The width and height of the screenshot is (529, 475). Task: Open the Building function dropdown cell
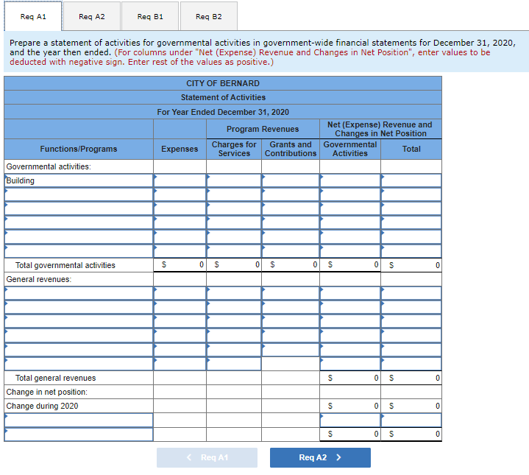coord(79,180)
